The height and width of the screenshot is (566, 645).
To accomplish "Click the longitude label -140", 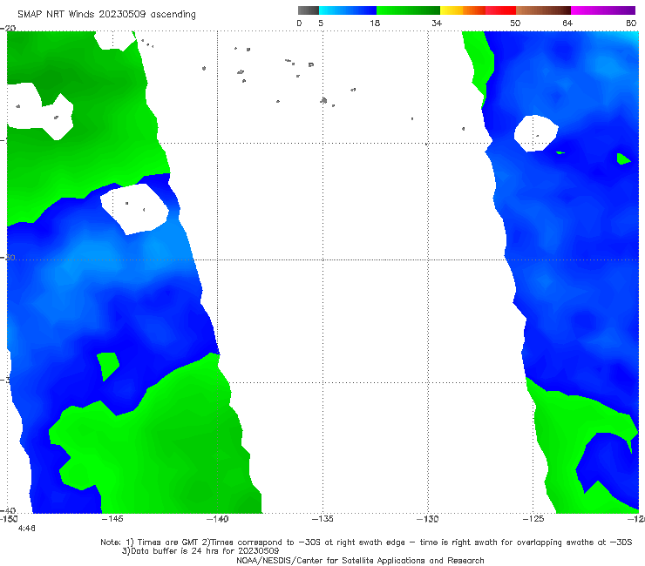I will (x=217, y=519).
